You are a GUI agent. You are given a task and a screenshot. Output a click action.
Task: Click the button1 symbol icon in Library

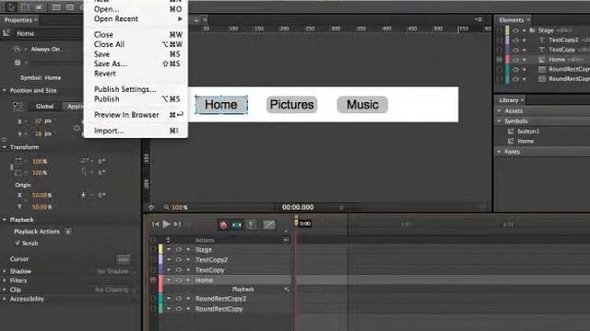tap(511, 131)
